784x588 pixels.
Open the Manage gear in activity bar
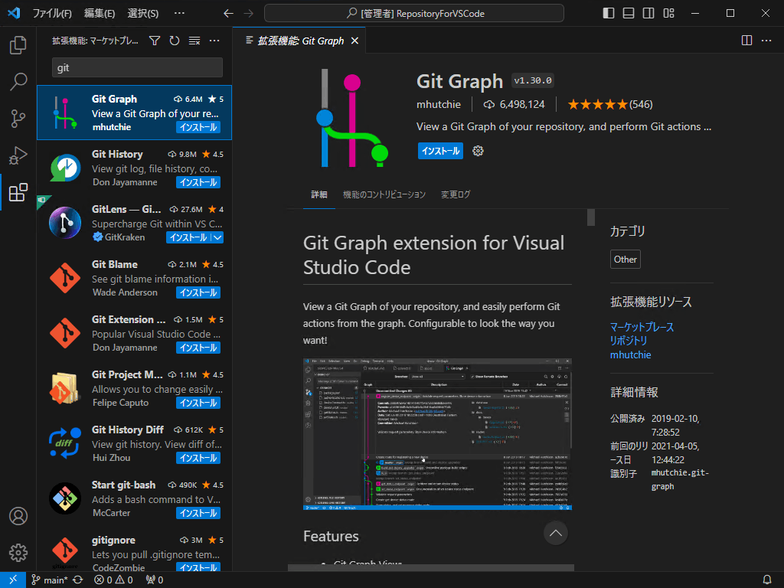click(x=18, y=553)
